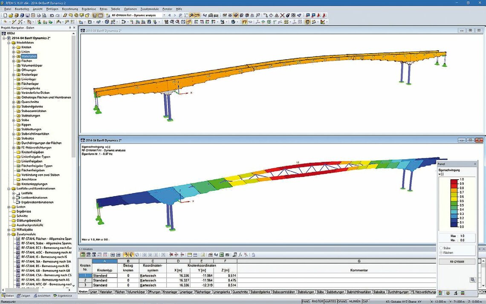Click the RF-DYNAM button in Panel

click(457, 262)
